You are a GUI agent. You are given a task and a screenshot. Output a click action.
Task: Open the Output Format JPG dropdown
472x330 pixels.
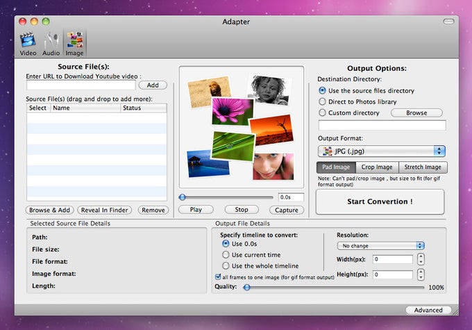tap(381, 151)
